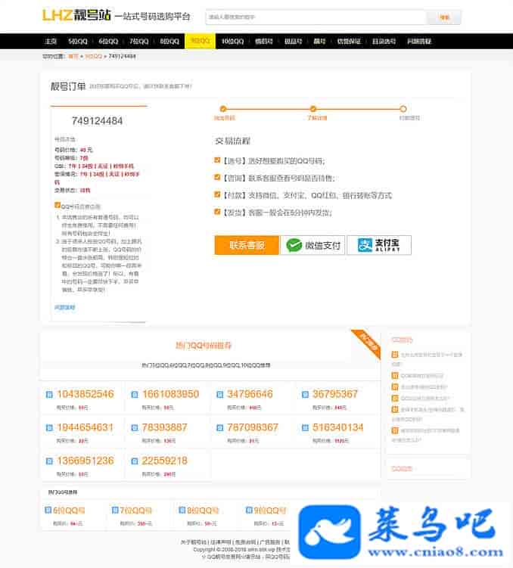The width and height of the screenshot is (513, 568).
Task: Open number link 787098367
Action: [253, 427]
